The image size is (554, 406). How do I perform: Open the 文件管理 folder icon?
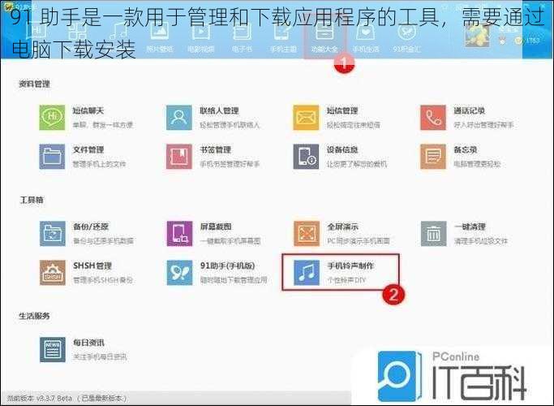52,157
